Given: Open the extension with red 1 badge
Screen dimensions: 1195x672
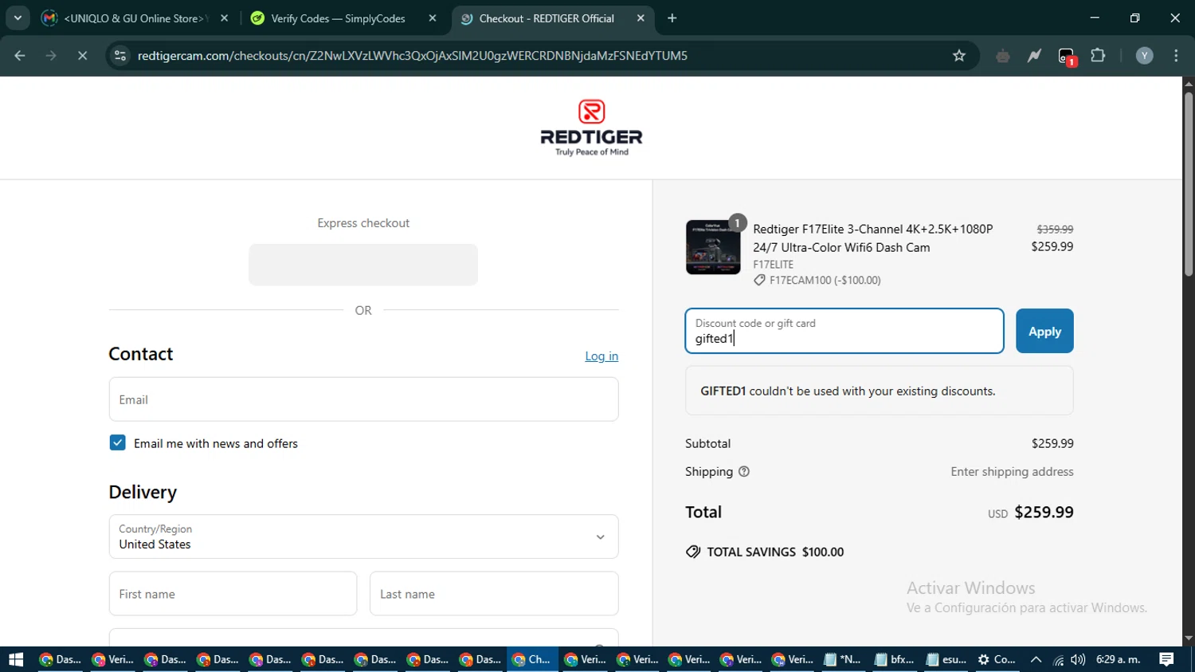Looking at the screenshot, I should click(1067, 57).
